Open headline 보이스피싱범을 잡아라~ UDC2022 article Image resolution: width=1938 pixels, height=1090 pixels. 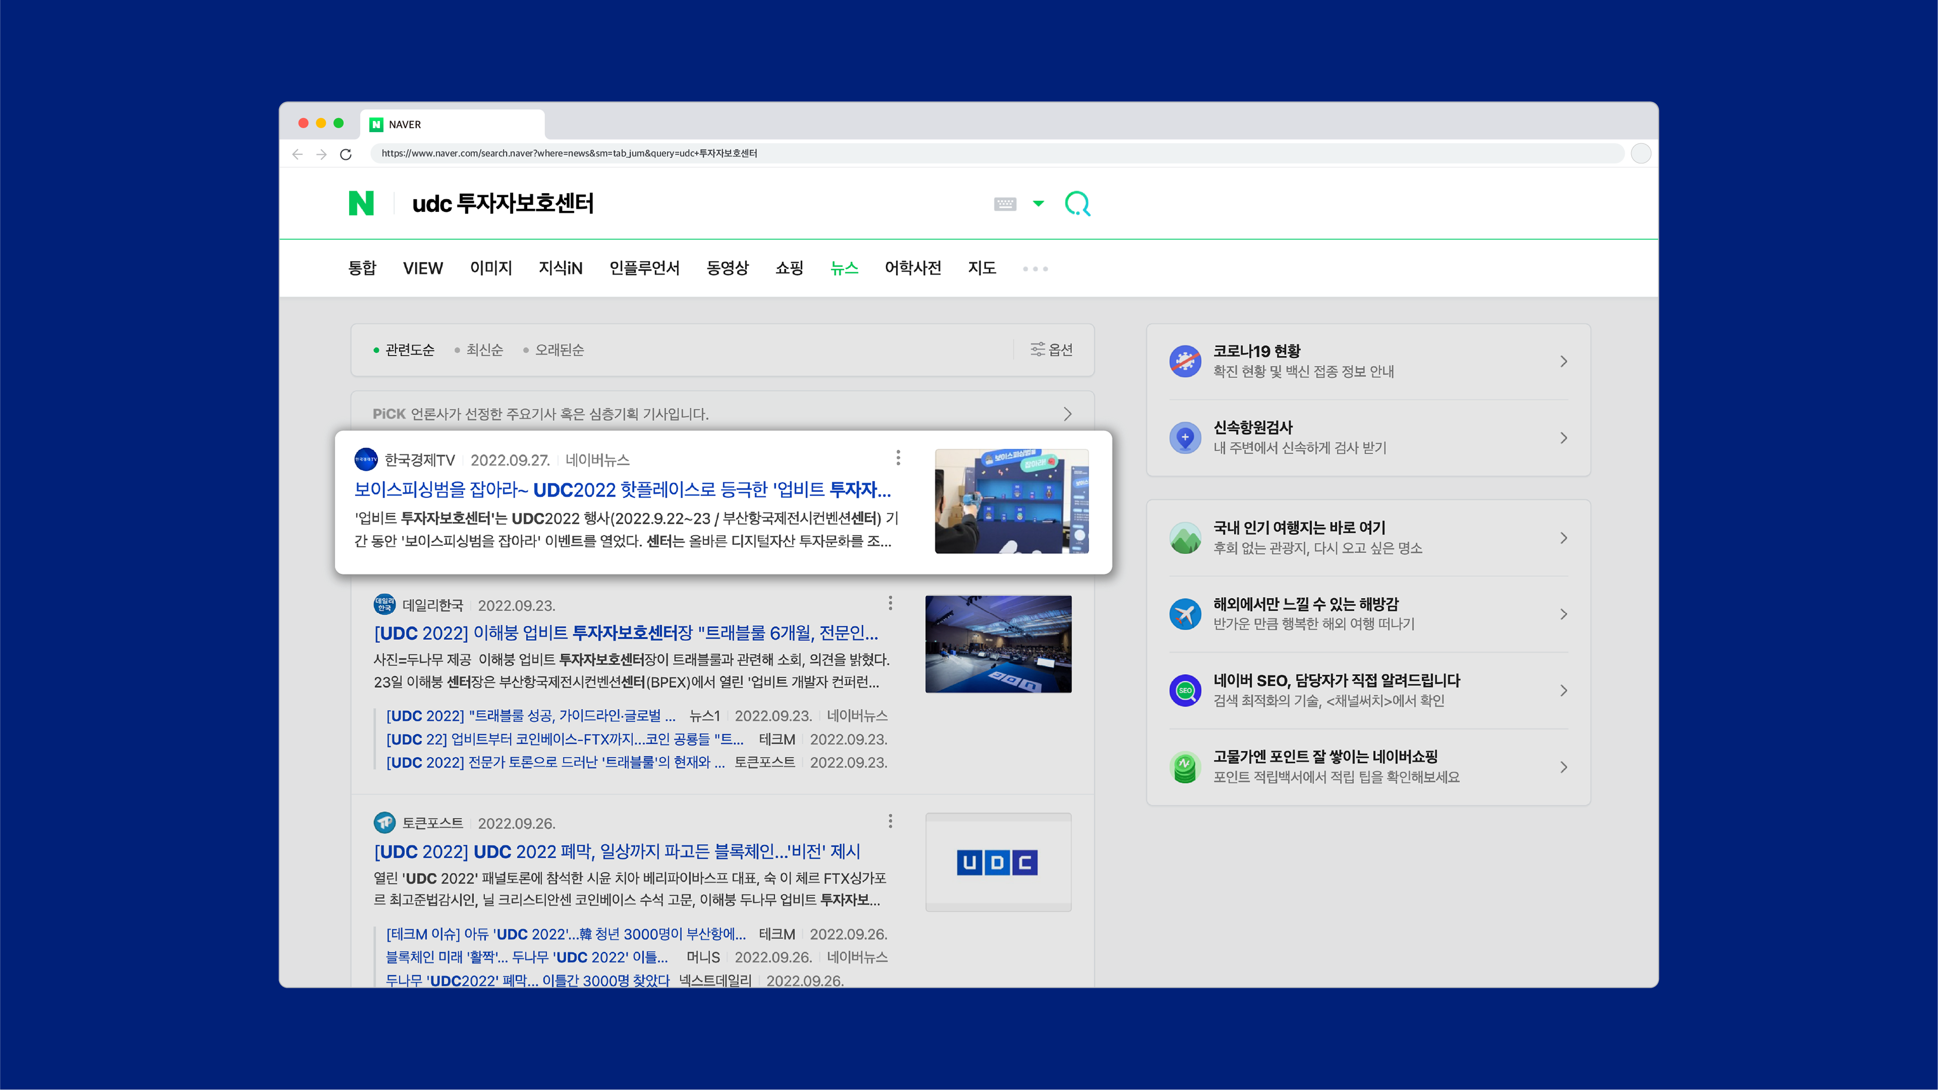pyautogui.click(x=622, y=489)
